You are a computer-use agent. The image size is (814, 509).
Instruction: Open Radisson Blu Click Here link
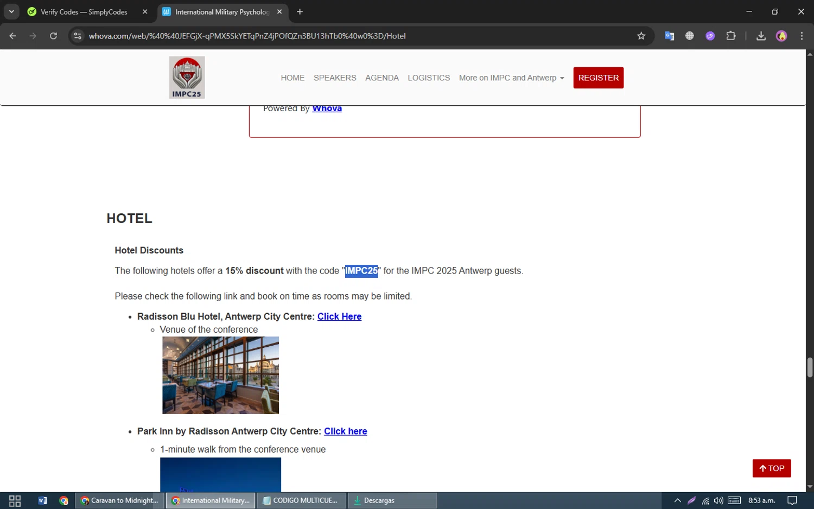tap(339, 316)
